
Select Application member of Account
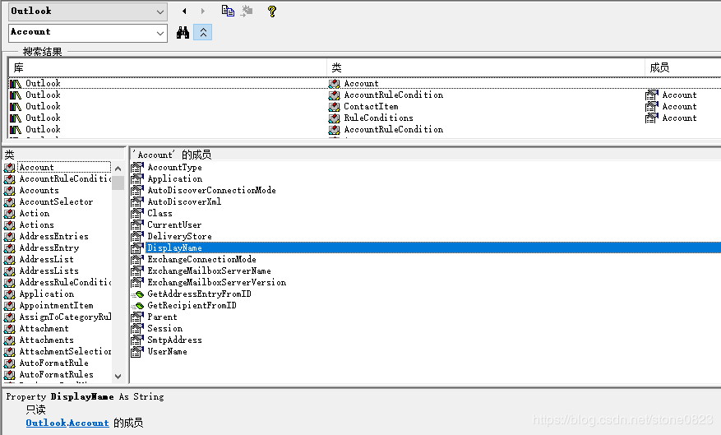[x=175, y=179]
